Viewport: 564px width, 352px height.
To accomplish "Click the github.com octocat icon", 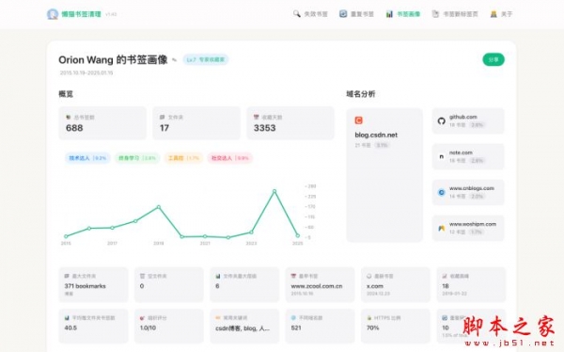I will (x=442, y=121).
